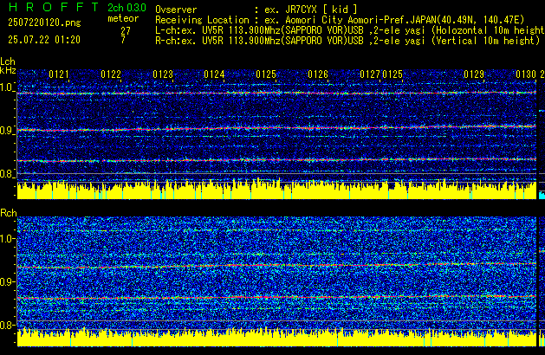Click the L-ch antenna description line

pos(350,30)
